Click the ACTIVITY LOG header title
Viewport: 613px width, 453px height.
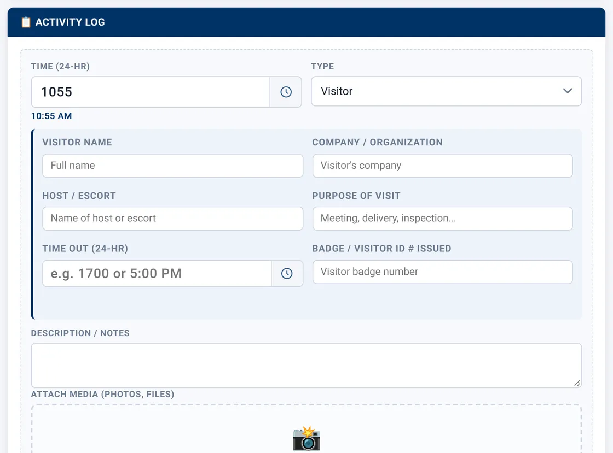[70, 22]
